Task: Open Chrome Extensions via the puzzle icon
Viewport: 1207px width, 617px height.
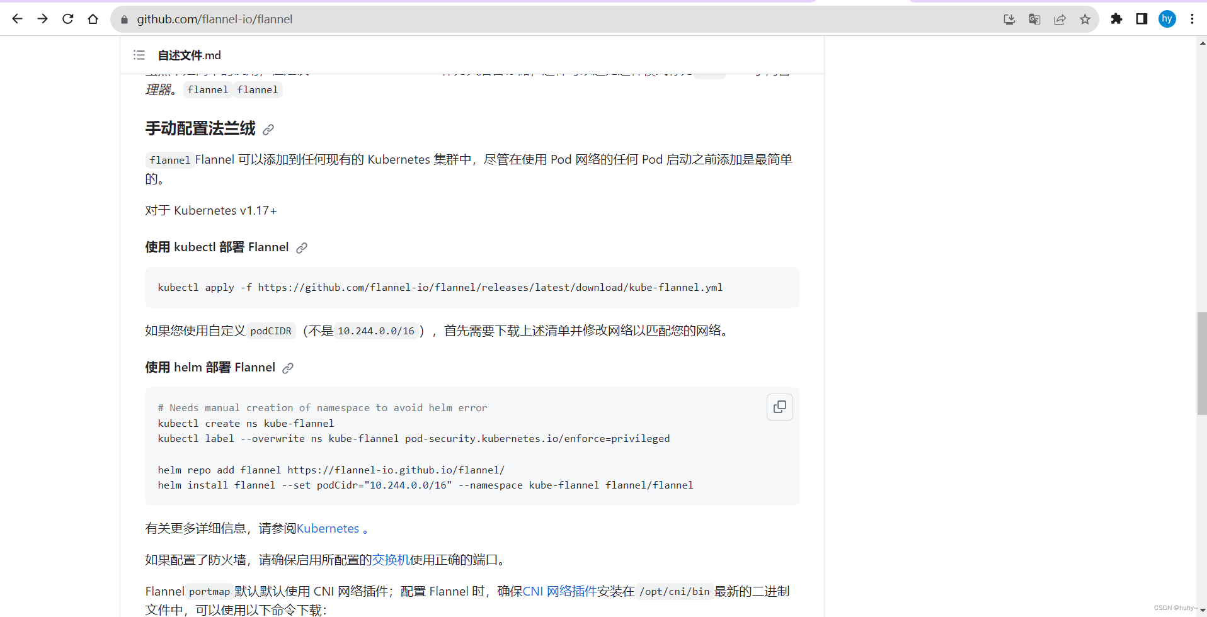Action: point(1116,19)
